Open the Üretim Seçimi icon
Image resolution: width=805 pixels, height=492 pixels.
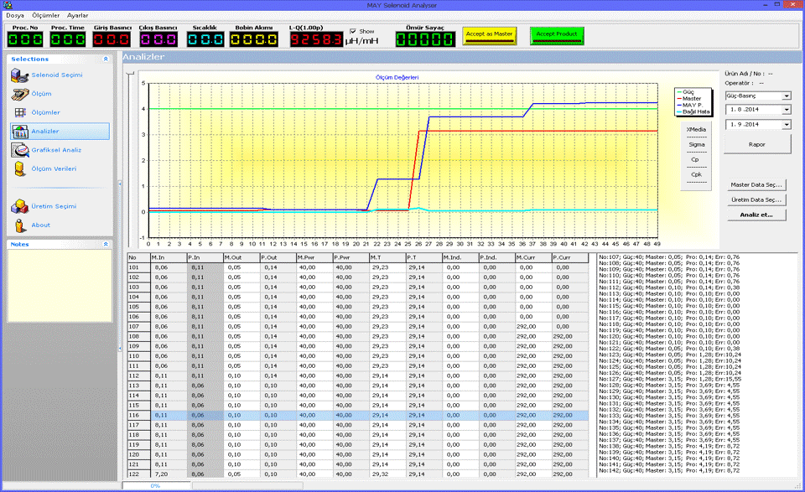click(19, 206)
